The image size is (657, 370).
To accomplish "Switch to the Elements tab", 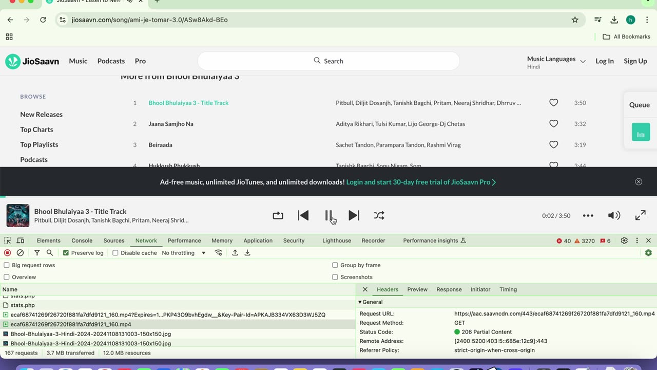I will [49, 240].
